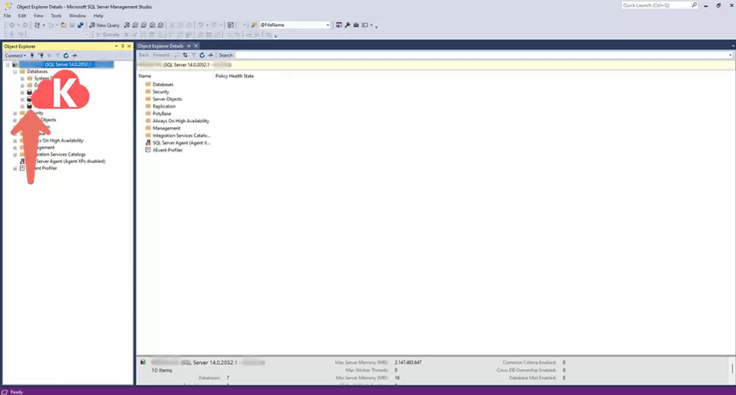Click the disconnect icon in Object Explorer
Viewport: 736px width, 395px height.
tap(40, 55)
